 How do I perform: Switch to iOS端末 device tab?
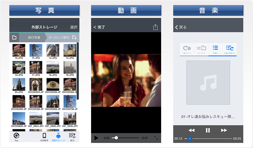tap(44, 137)
